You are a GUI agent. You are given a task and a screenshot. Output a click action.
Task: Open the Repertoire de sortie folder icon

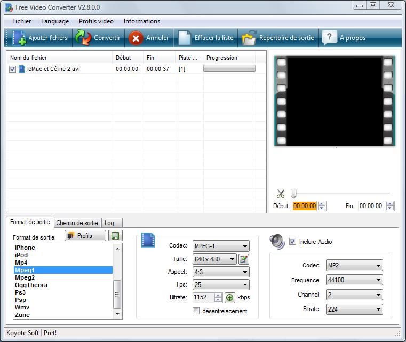249,38
